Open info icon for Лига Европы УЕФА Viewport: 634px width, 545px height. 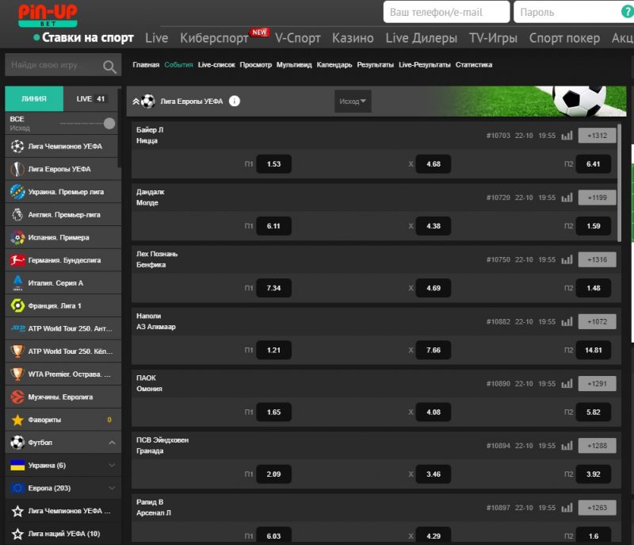point(235,102)
